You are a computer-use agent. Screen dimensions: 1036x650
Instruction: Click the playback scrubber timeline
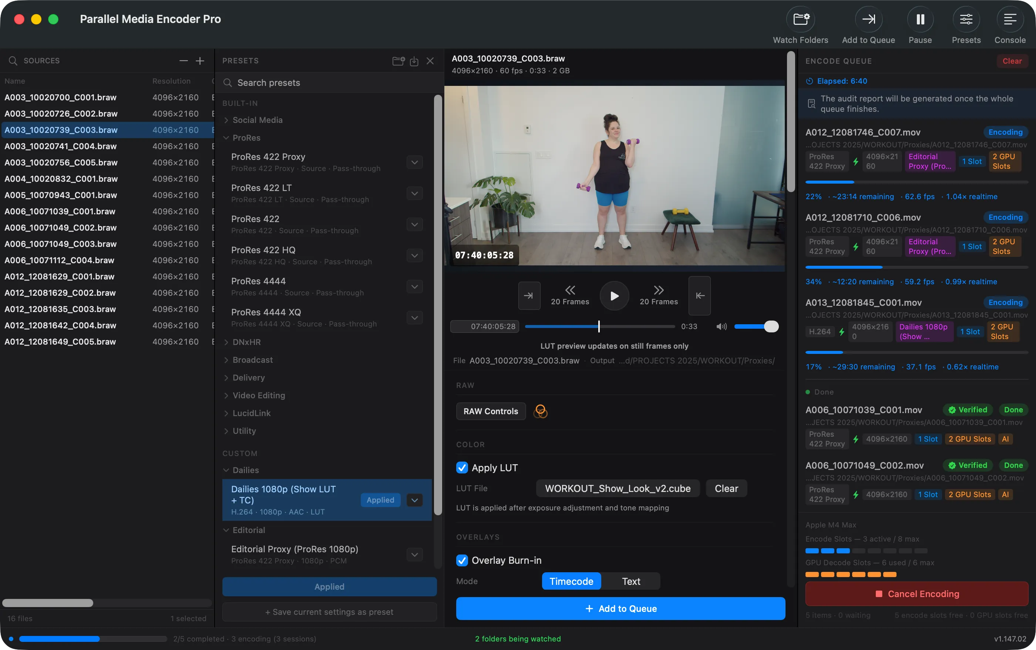600,327
